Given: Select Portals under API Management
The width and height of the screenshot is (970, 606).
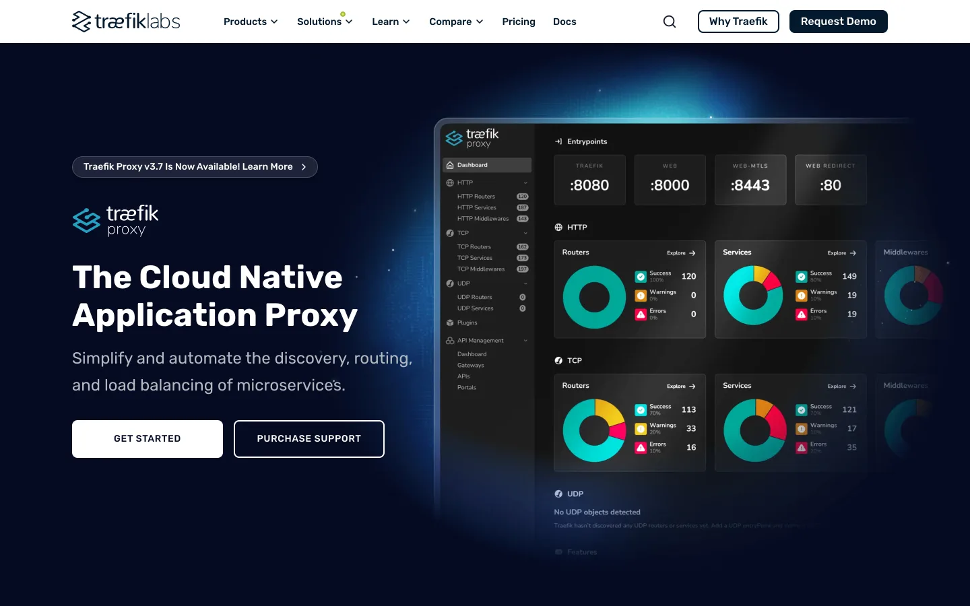Looking at the screenshot, I should tap(467, 388).
